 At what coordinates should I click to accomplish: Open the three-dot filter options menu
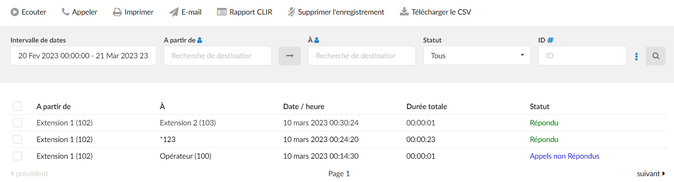pyautogui.click(x=636, y=56)
